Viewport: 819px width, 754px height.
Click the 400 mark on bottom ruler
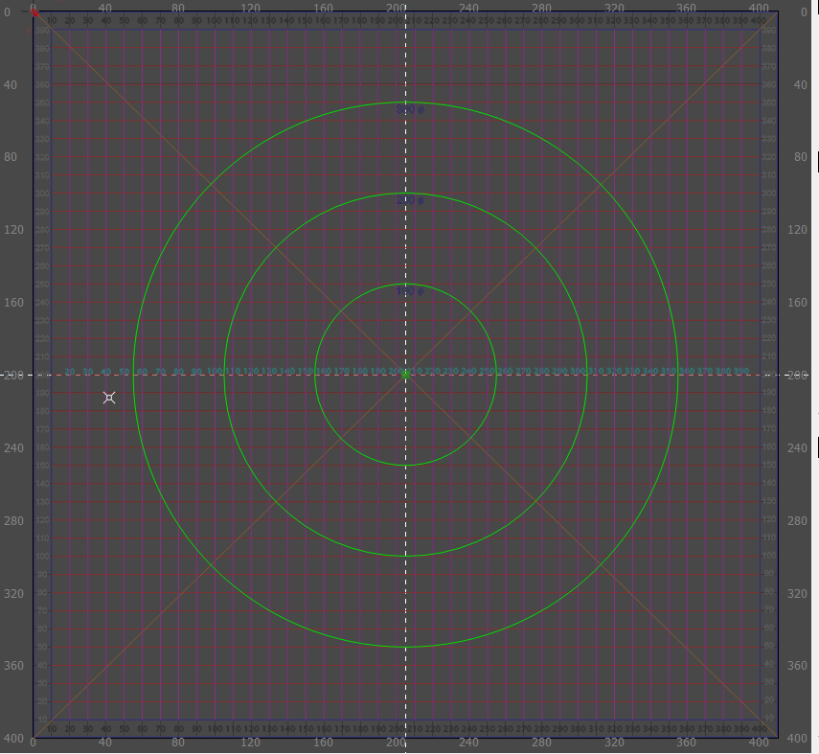pos(759,742)
